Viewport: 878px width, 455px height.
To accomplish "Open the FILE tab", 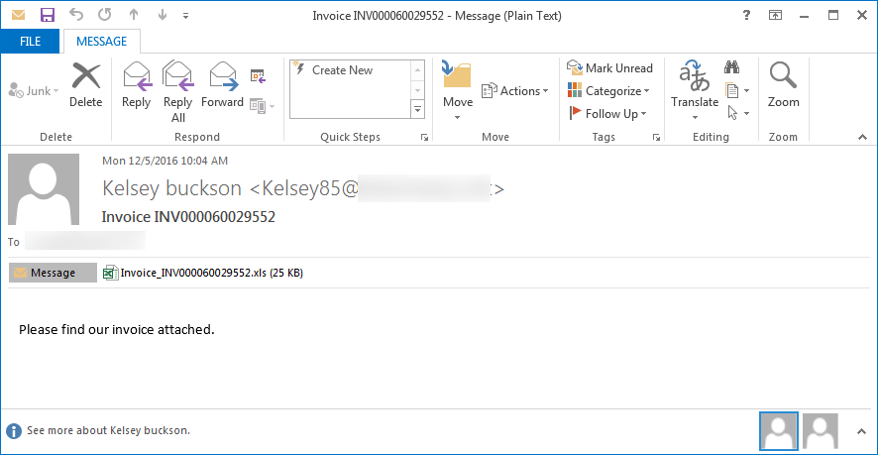I will [30, 41].
